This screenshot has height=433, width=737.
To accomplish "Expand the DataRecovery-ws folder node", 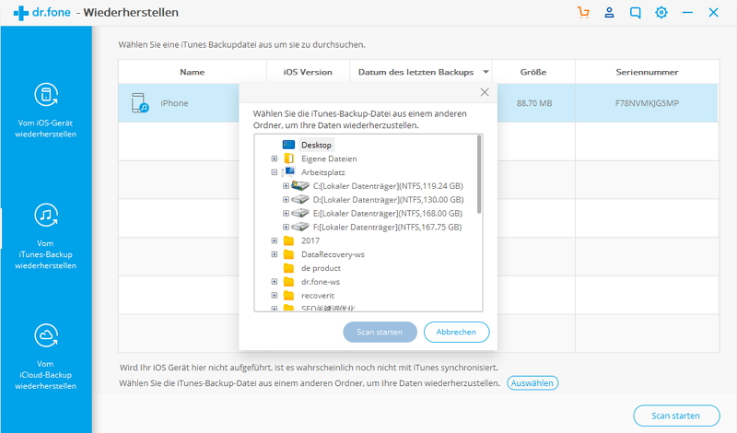I will tap(275, 254).
